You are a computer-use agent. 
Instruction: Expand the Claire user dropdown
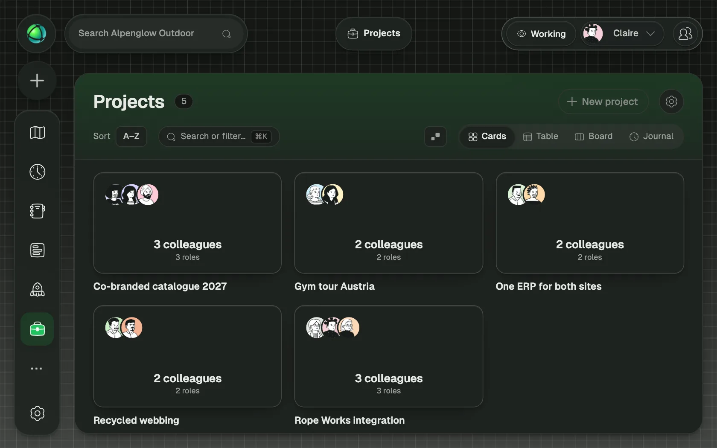click(623, 33)
